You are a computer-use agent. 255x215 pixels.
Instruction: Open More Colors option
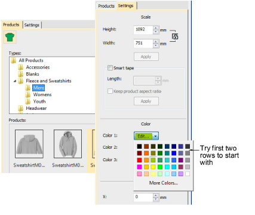point(164,183)
